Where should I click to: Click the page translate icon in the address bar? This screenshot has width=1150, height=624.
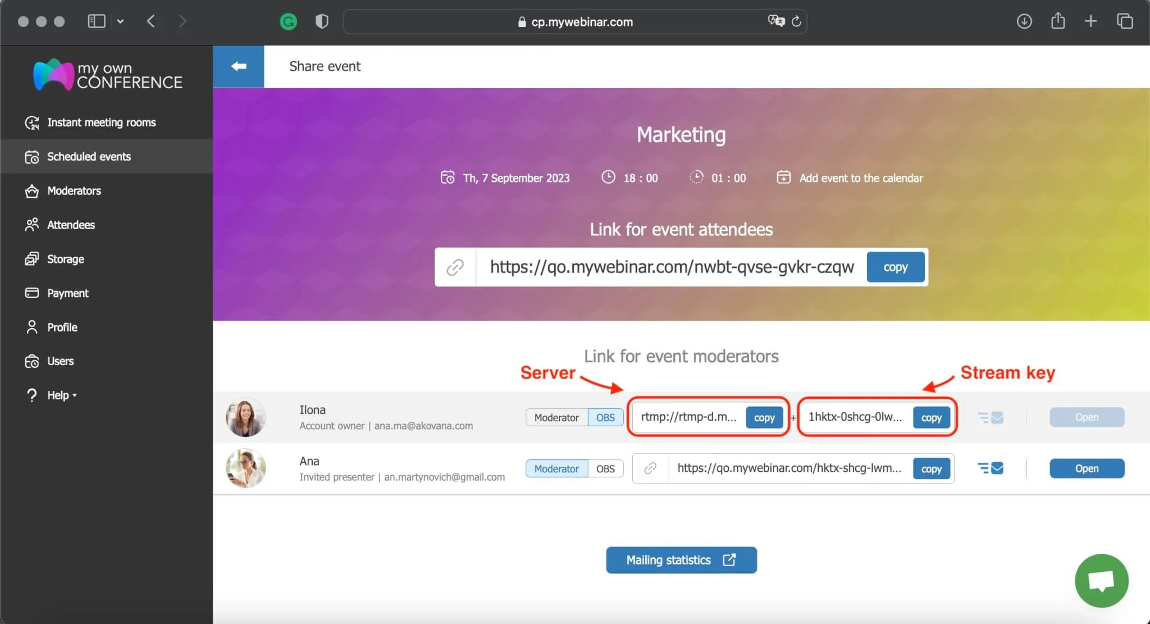776,21
